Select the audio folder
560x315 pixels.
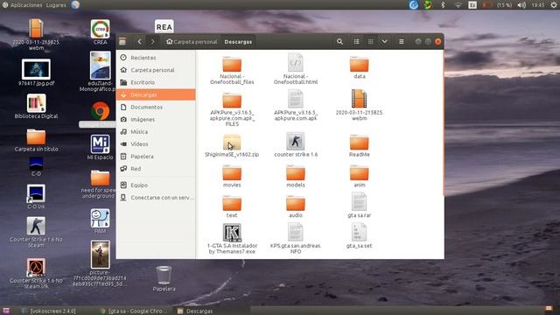click(x=296, y=206)
